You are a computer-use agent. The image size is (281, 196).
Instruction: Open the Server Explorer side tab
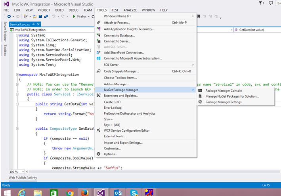coord(5,31)
